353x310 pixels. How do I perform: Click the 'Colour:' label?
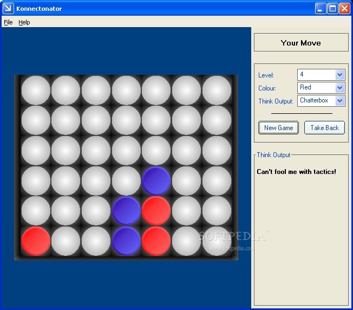click(x=267, y=88)
